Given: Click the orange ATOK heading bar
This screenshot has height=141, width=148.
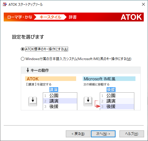Looking at the screenshot, I should pos(50,79).
